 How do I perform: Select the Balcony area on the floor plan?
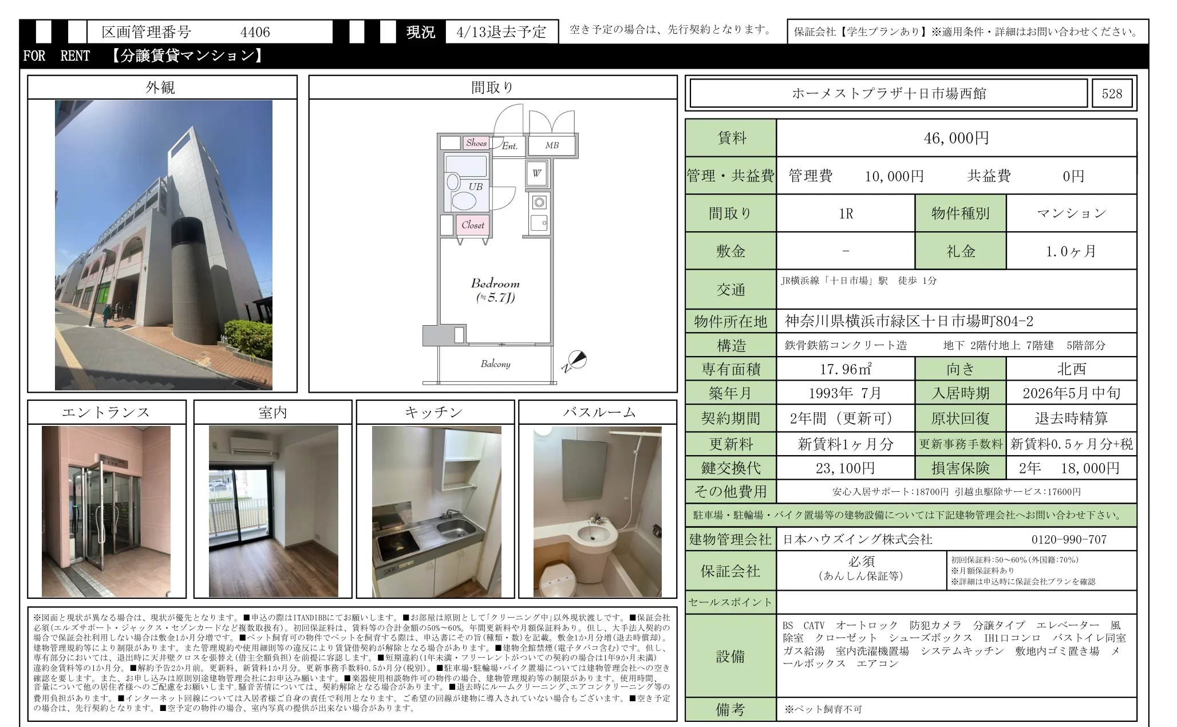495,364
